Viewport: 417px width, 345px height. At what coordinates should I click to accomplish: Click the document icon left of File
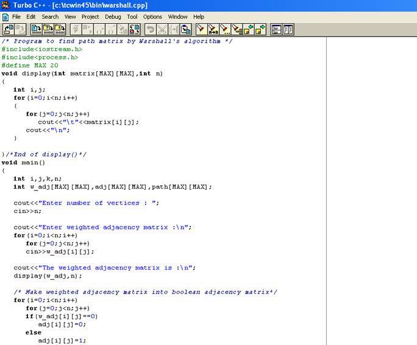click(5, 17)
